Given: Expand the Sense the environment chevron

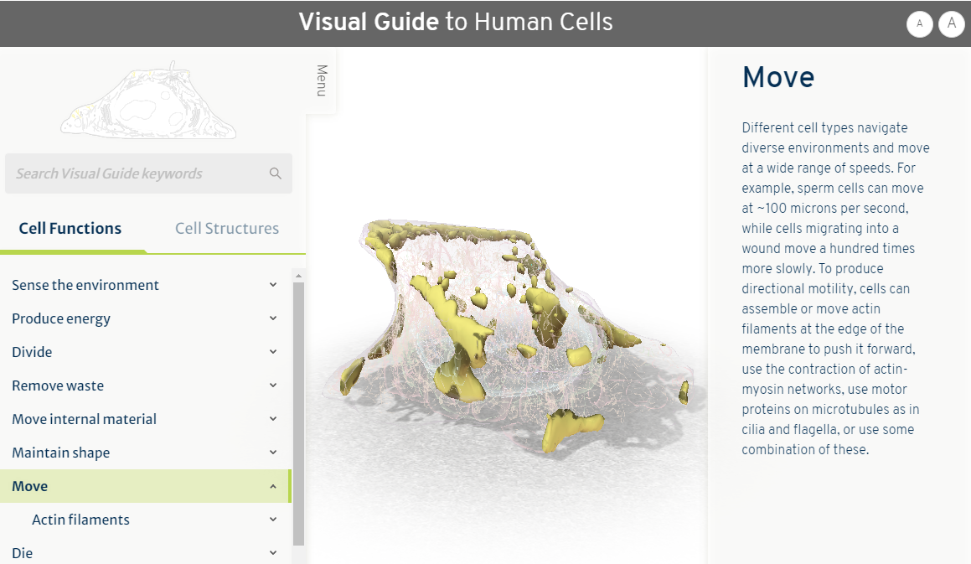Looking at the screenshot, I should pos(273,285).
